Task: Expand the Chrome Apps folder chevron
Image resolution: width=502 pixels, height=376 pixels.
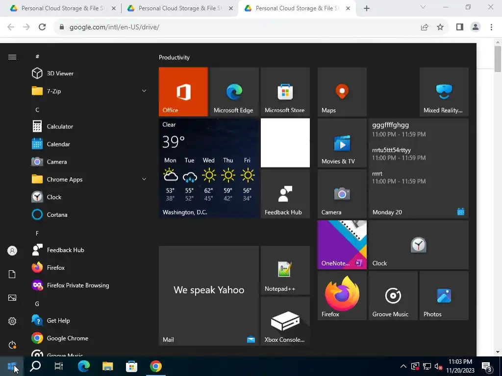Action: 144,179
